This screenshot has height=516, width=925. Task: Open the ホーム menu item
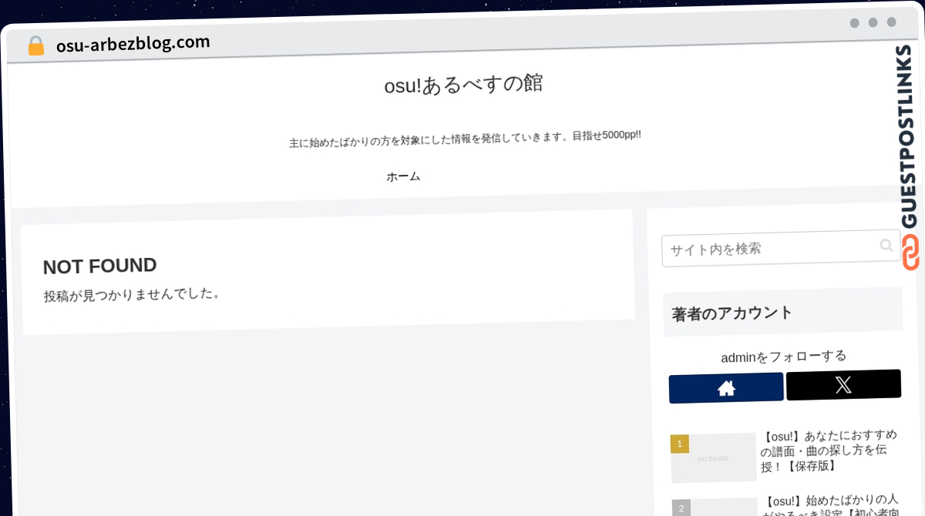403,176
